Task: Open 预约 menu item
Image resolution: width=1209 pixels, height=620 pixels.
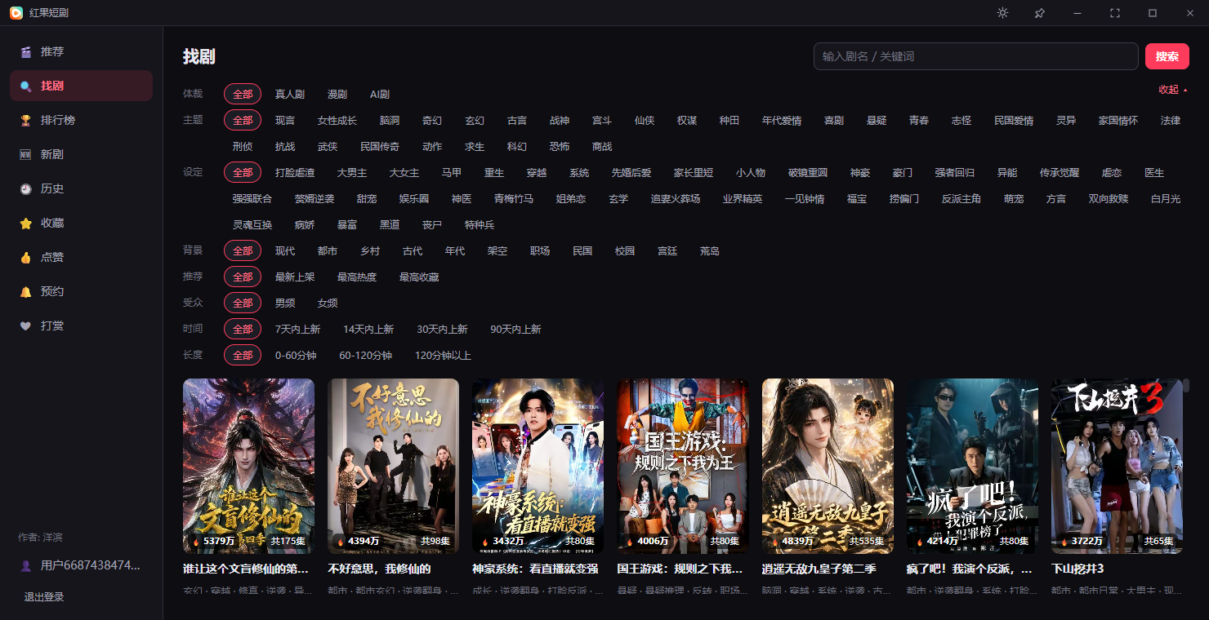Action: 81,291
